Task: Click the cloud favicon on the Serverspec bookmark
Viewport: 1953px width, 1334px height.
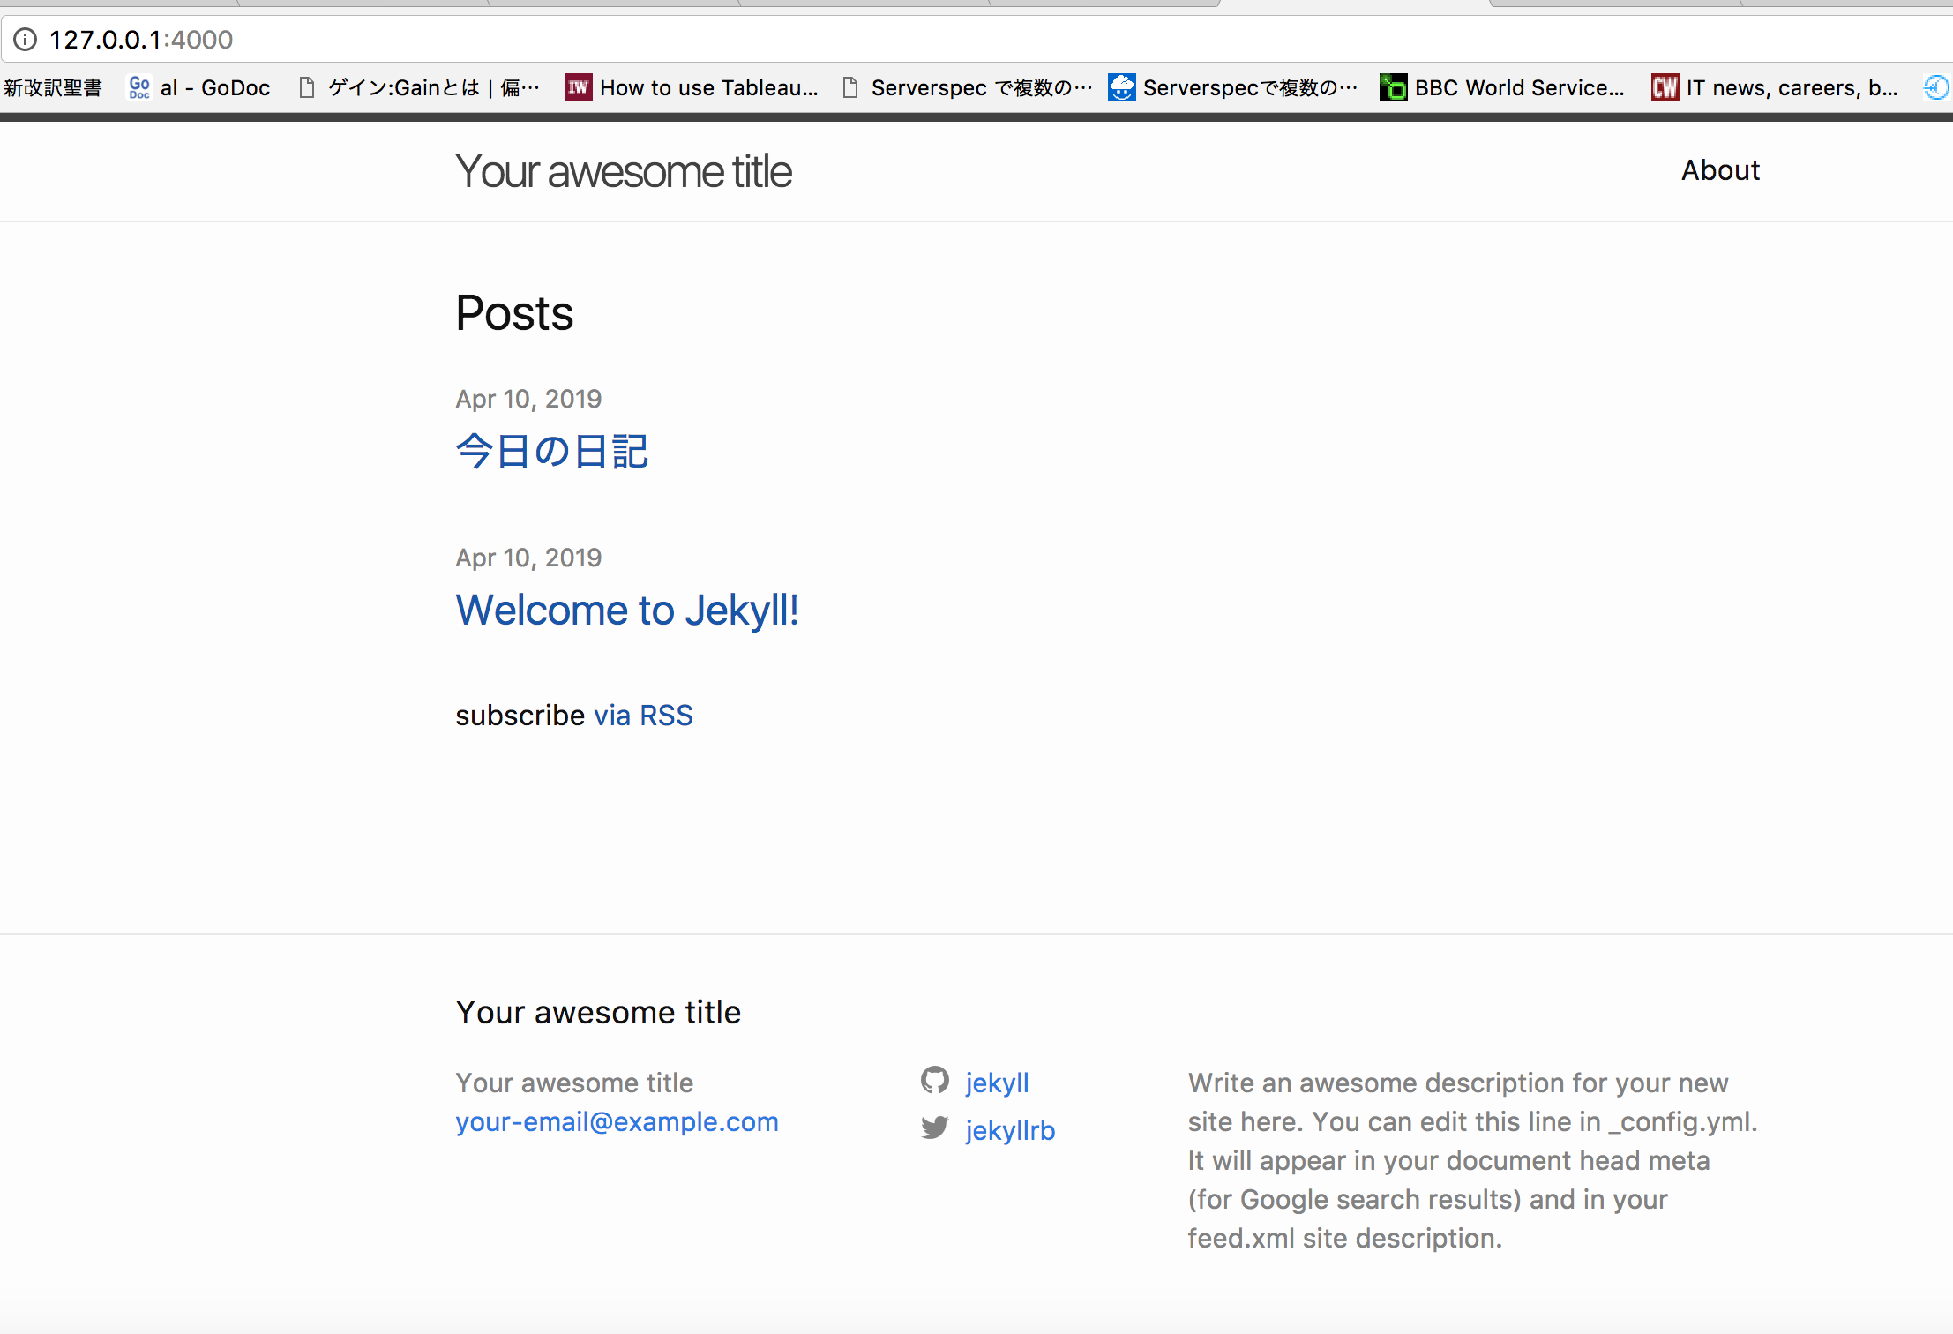Action: click(x=1121, y=86)
